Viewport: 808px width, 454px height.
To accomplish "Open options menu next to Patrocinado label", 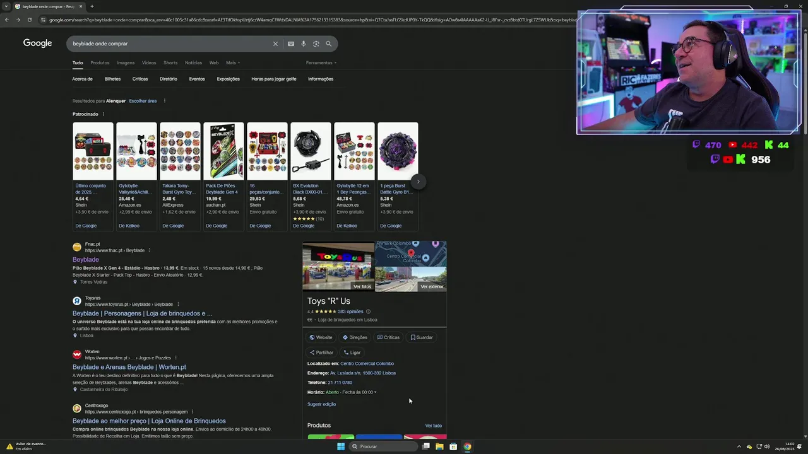I will point(104,114).
